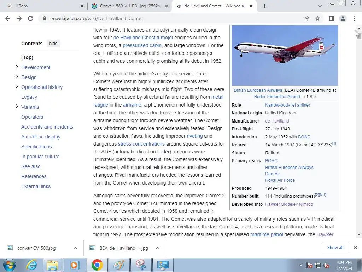Open Windows Explorer from taskbar
The height and width of the screenshot is (272, 362).
[52, 265]
